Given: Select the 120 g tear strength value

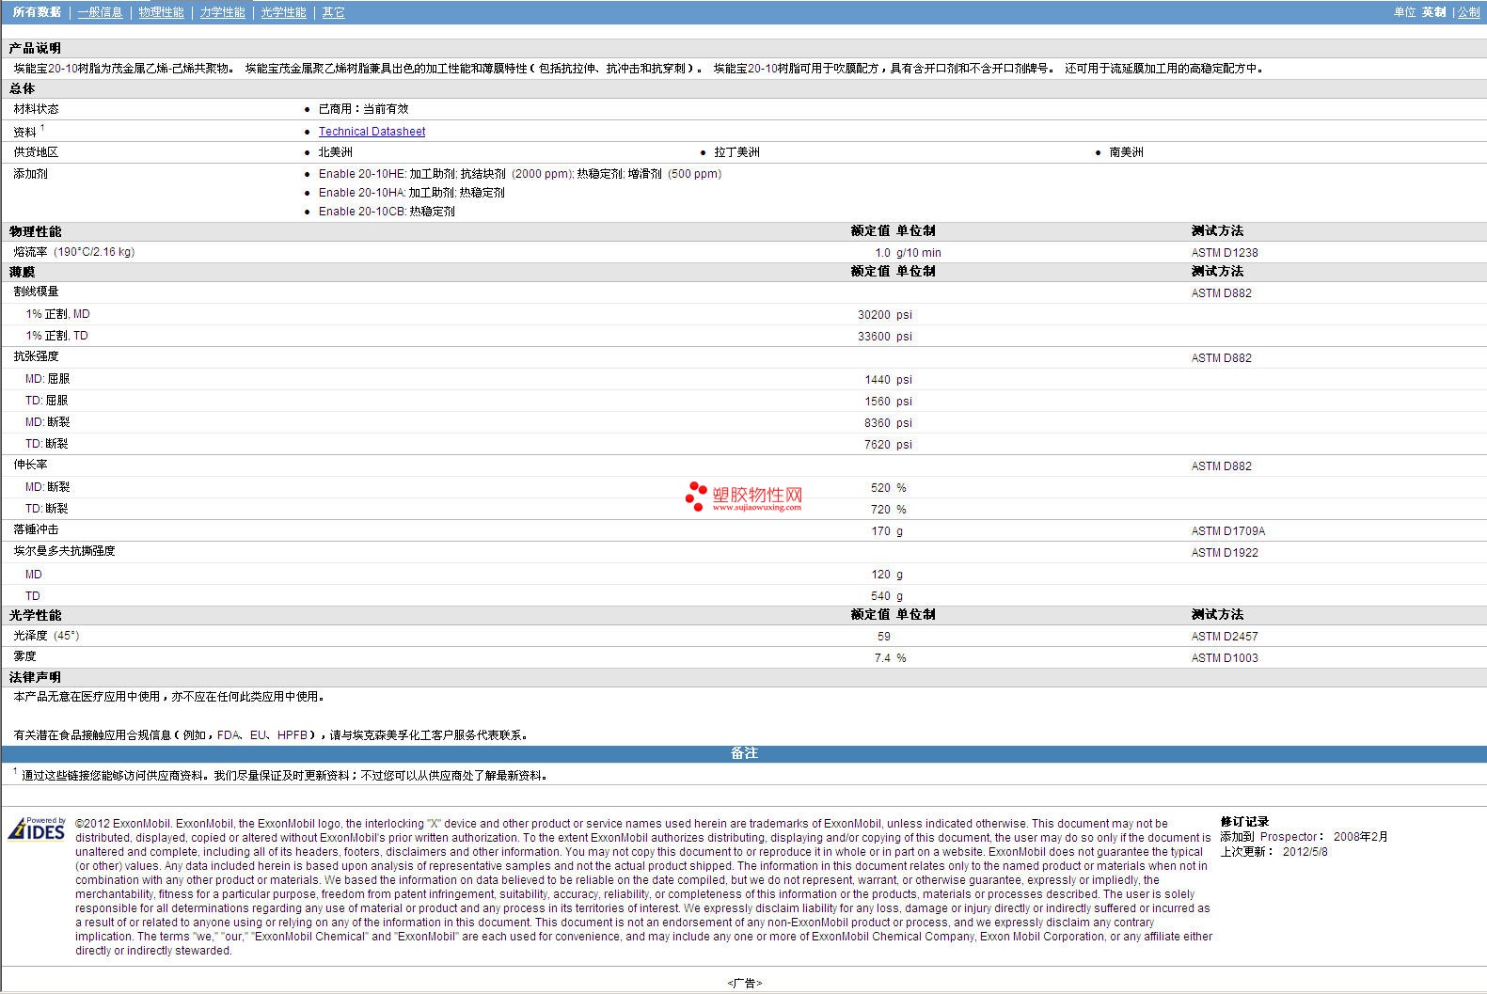Looking at the screenshot, I should tap(886, 575).
